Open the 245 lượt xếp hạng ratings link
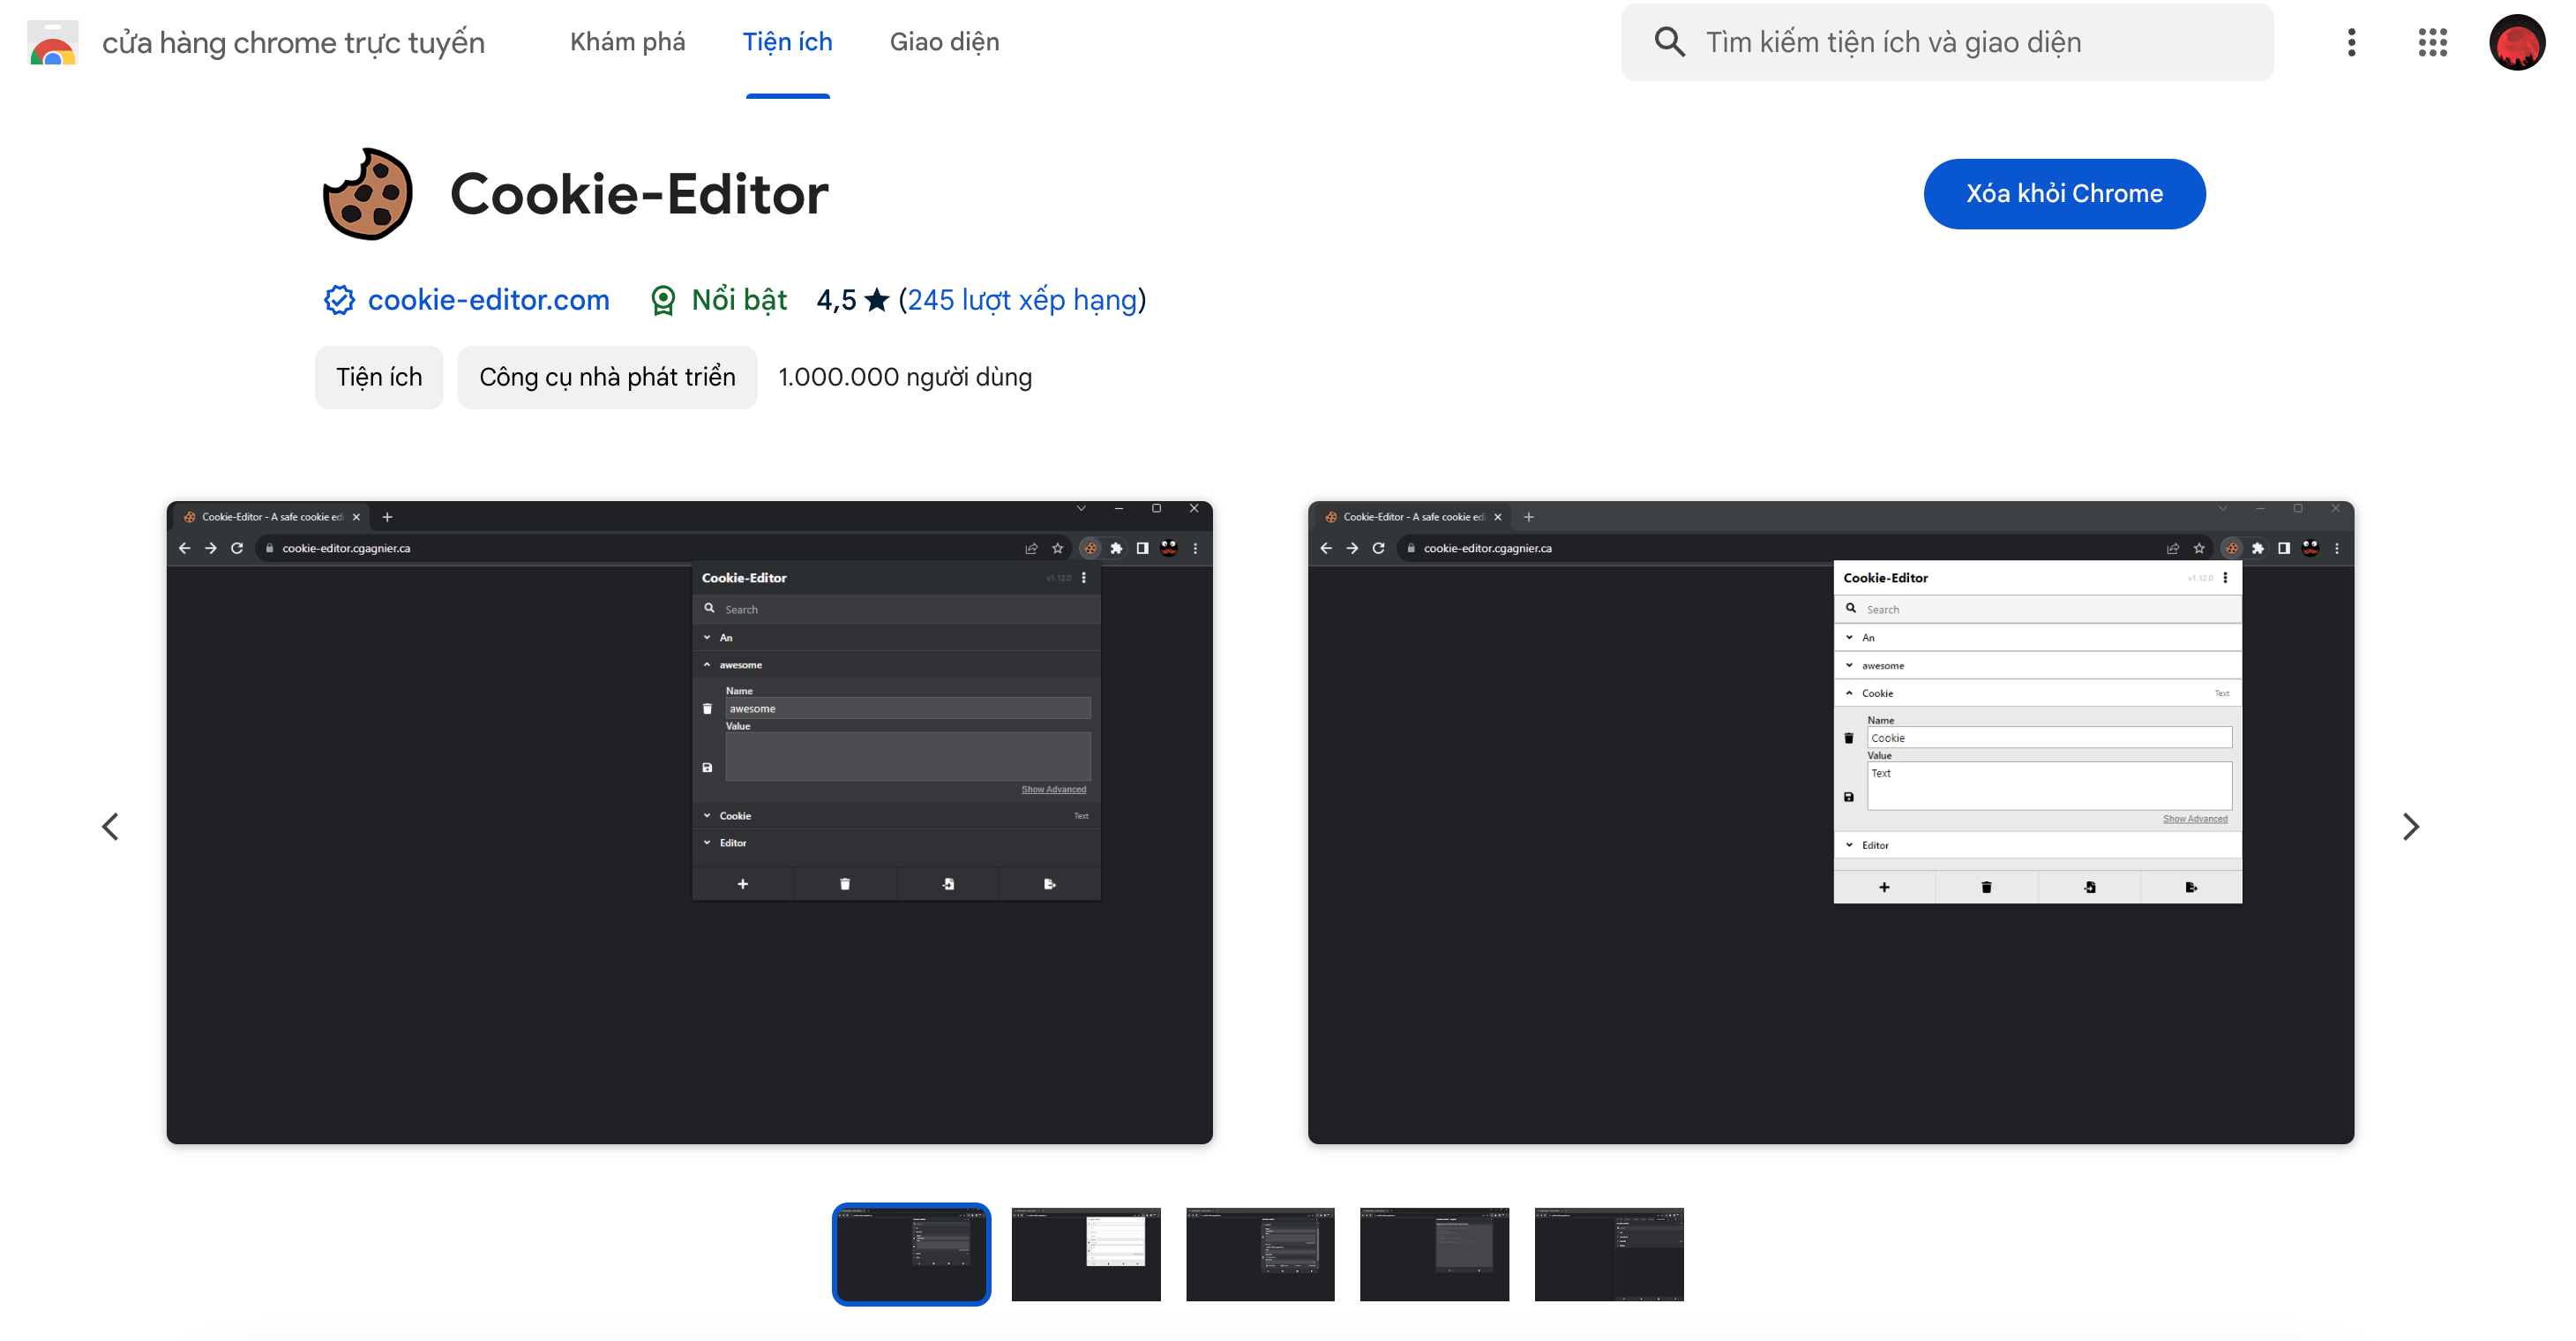Image resolution: width=2576 pixels, height=1341 pixels. (1022, 300)
